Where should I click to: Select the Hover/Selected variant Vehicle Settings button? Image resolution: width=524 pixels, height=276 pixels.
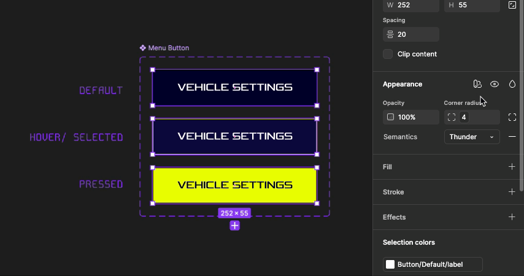click(234, 136)
